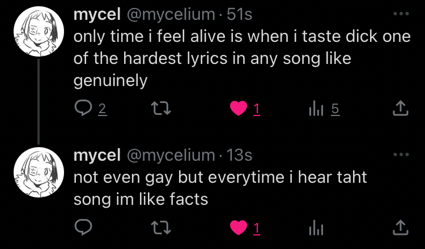Reply to the second tweet
Screen dimensions: 425x249
[83, 227]
